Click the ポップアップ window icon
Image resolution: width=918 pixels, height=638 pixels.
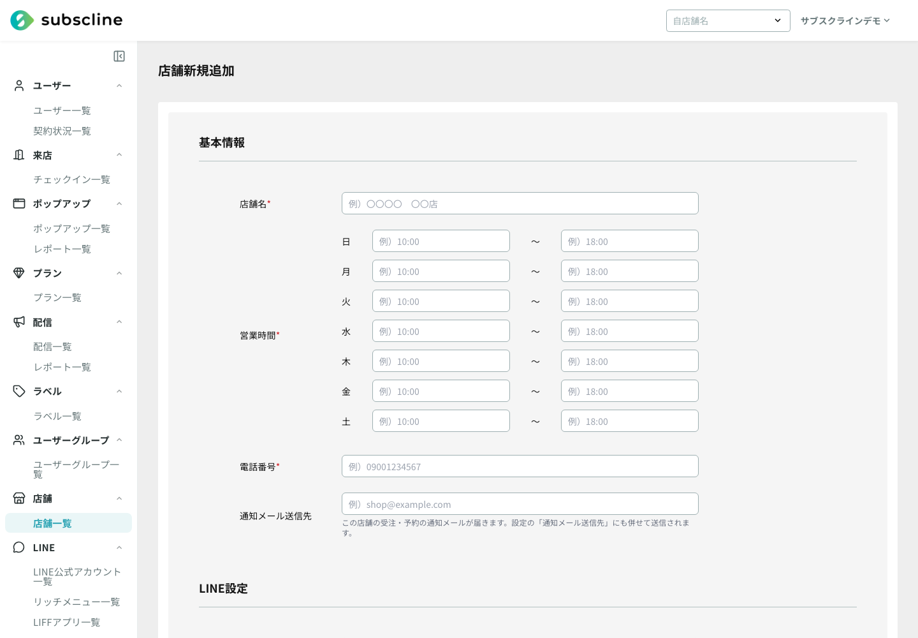pyautogui.click(x=19, y=204)
